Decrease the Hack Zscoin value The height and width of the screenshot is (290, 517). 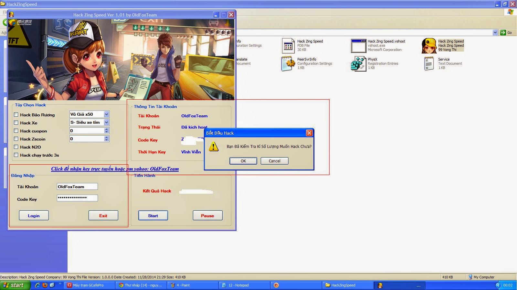pos(107,140)
